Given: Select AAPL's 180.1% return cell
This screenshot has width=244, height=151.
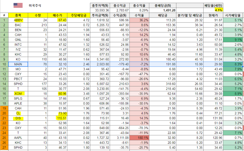Looking at the screenshot, I should tap(139, 138).
